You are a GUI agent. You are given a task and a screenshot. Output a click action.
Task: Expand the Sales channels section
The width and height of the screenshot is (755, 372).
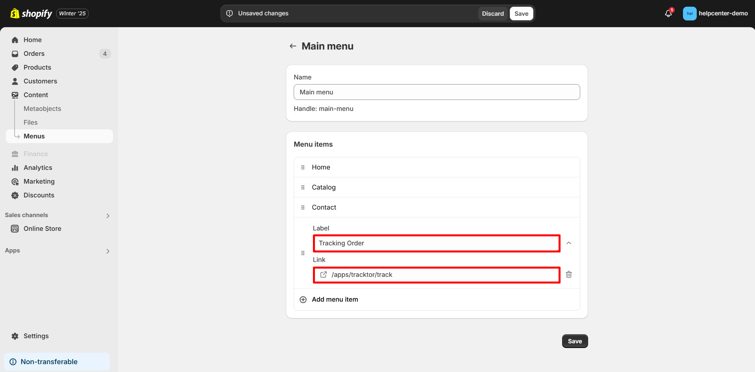[x=107, y=215]
